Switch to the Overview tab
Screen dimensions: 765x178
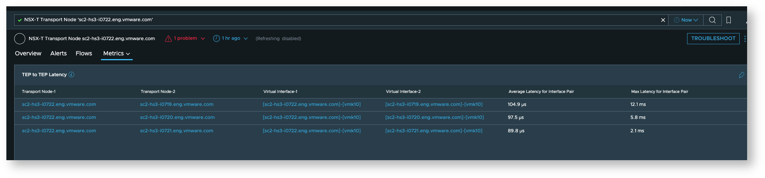pyautogui.click(x=28, y=54)
